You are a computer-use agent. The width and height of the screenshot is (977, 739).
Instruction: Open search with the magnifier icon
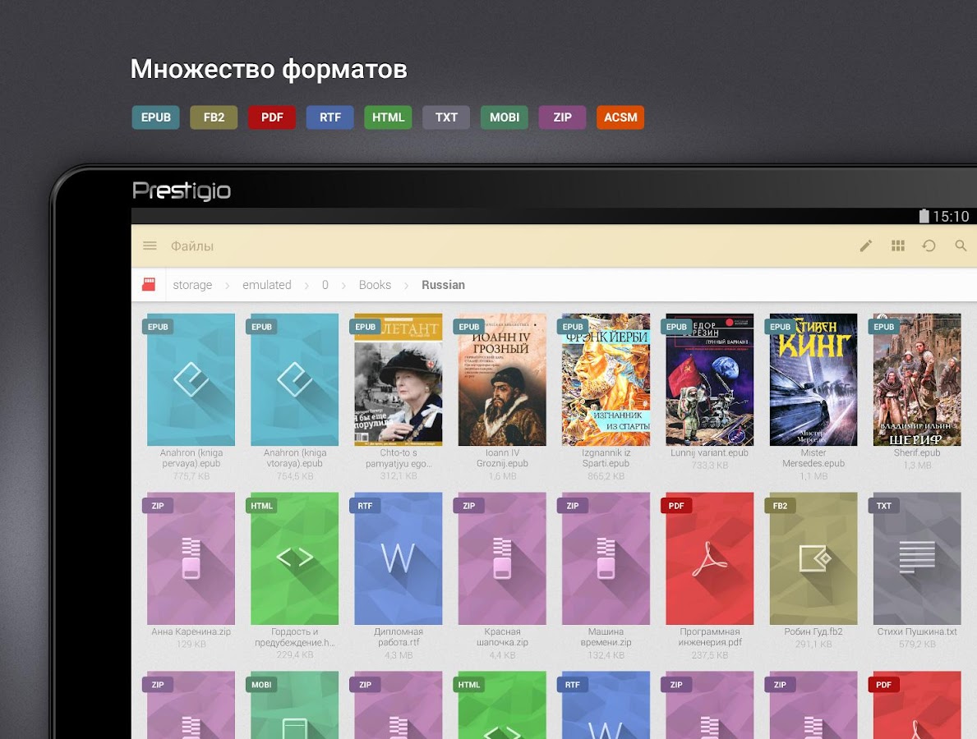click(961, 246)
